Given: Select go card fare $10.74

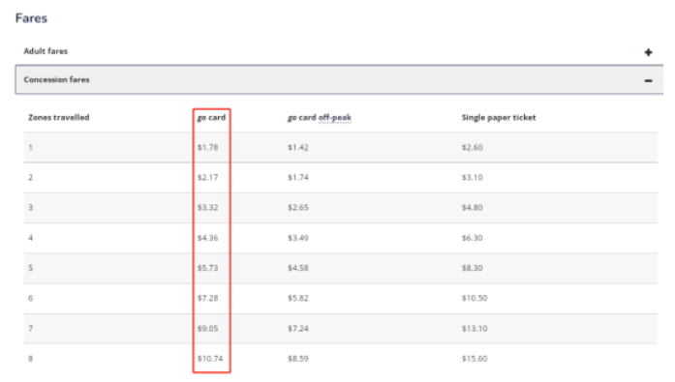Looking at the screenshot, I should coord(210,359).
